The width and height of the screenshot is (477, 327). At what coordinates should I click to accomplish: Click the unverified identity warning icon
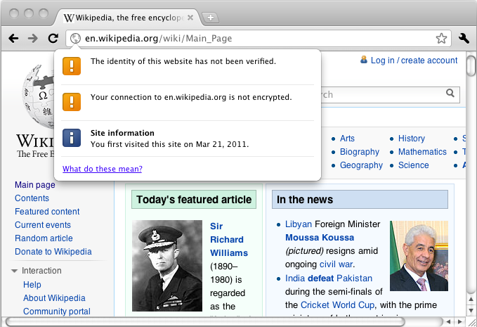(72, 66)
